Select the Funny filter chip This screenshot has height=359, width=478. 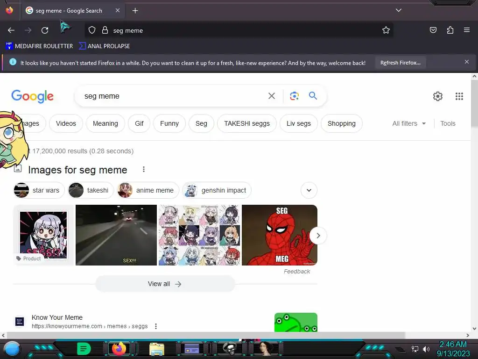(x=169, y=123)
